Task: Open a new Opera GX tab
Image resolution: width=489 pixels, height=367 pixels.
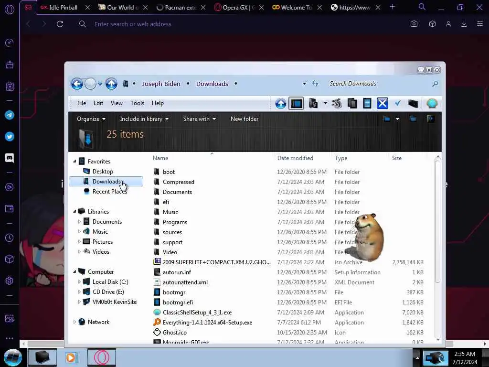Action: point(393,7)
